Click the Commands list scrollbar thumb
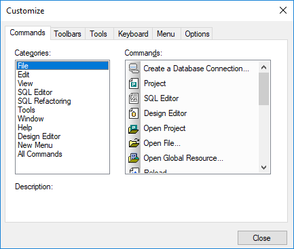Image resolution: width=294 pixels, height=249 pixels. point(263,89)
